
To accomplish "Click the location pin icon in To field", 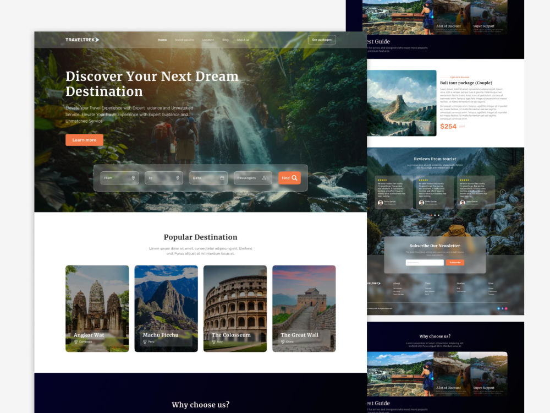I will [178, 178].
